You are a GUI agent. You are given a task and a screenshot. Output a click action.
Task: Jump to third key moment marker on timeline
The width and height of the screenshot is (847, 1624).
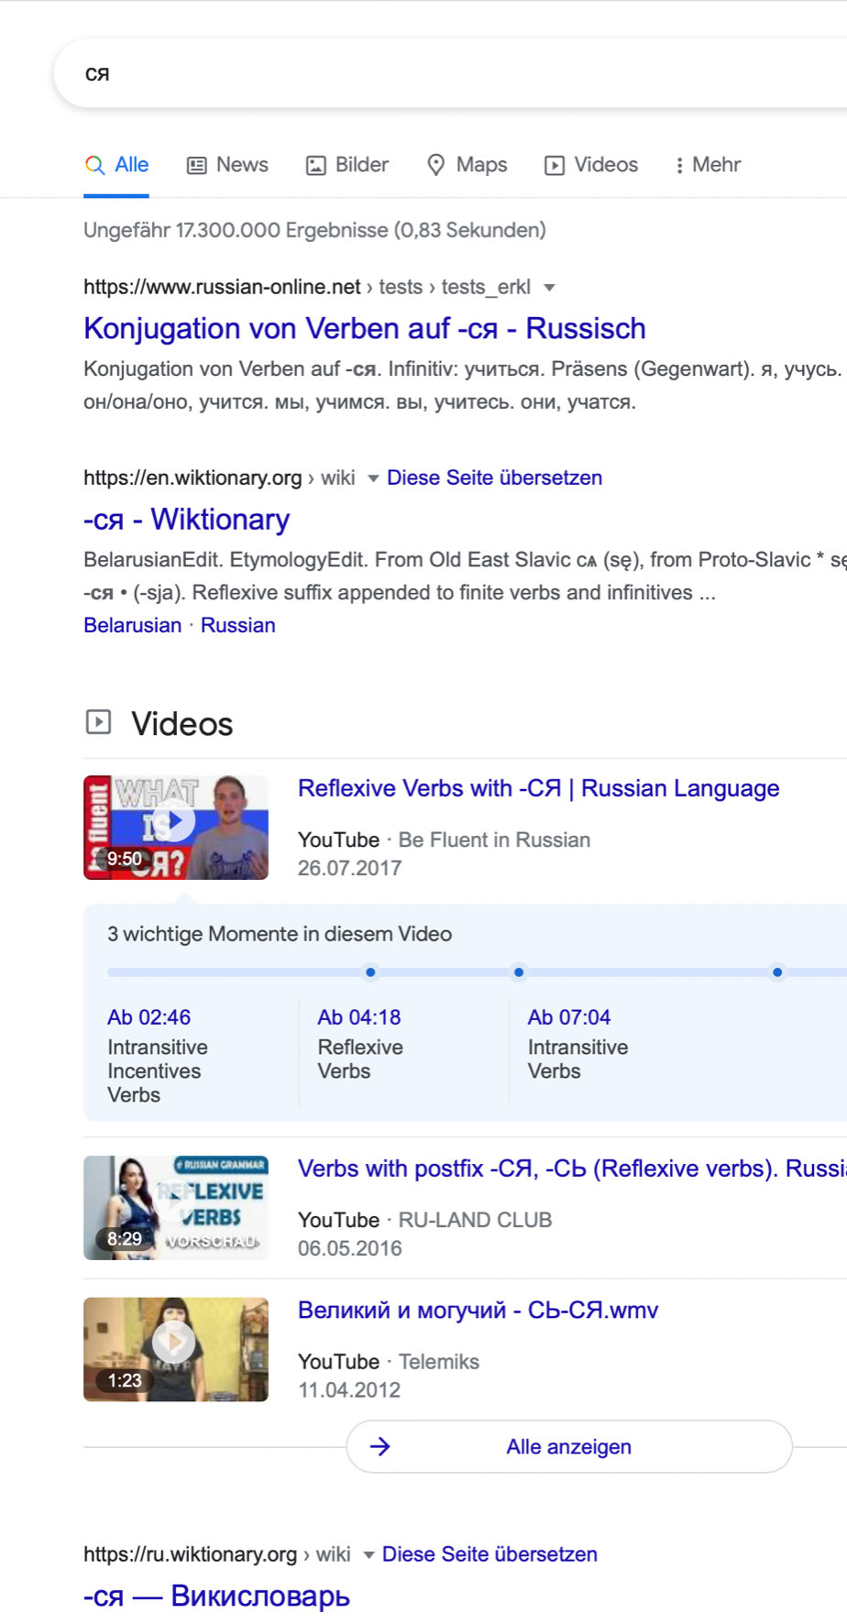pos(777,971)
